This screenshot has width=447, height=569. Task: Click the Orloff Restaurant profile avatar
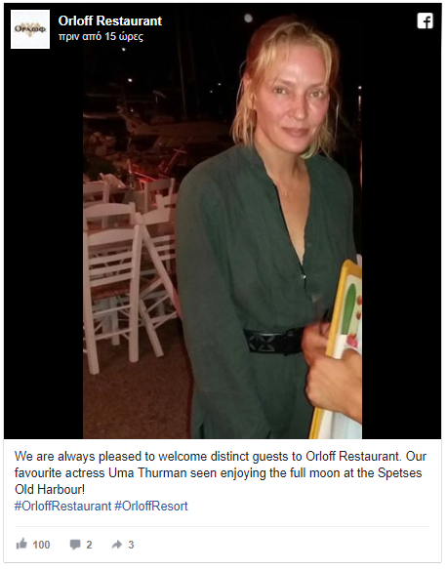(30, 29)
